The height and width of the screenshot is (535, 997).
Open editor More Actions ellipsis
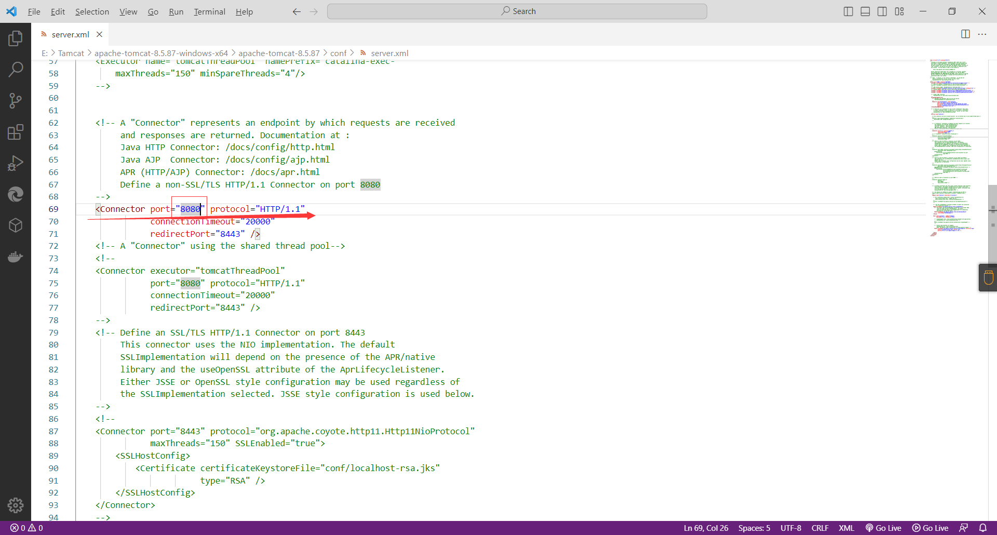click(982, 34)
